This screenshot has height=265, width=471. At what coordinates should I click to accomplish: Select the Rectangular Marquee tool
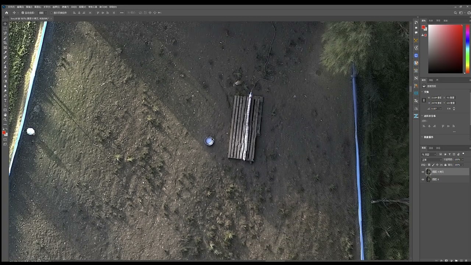pos(5,28)
